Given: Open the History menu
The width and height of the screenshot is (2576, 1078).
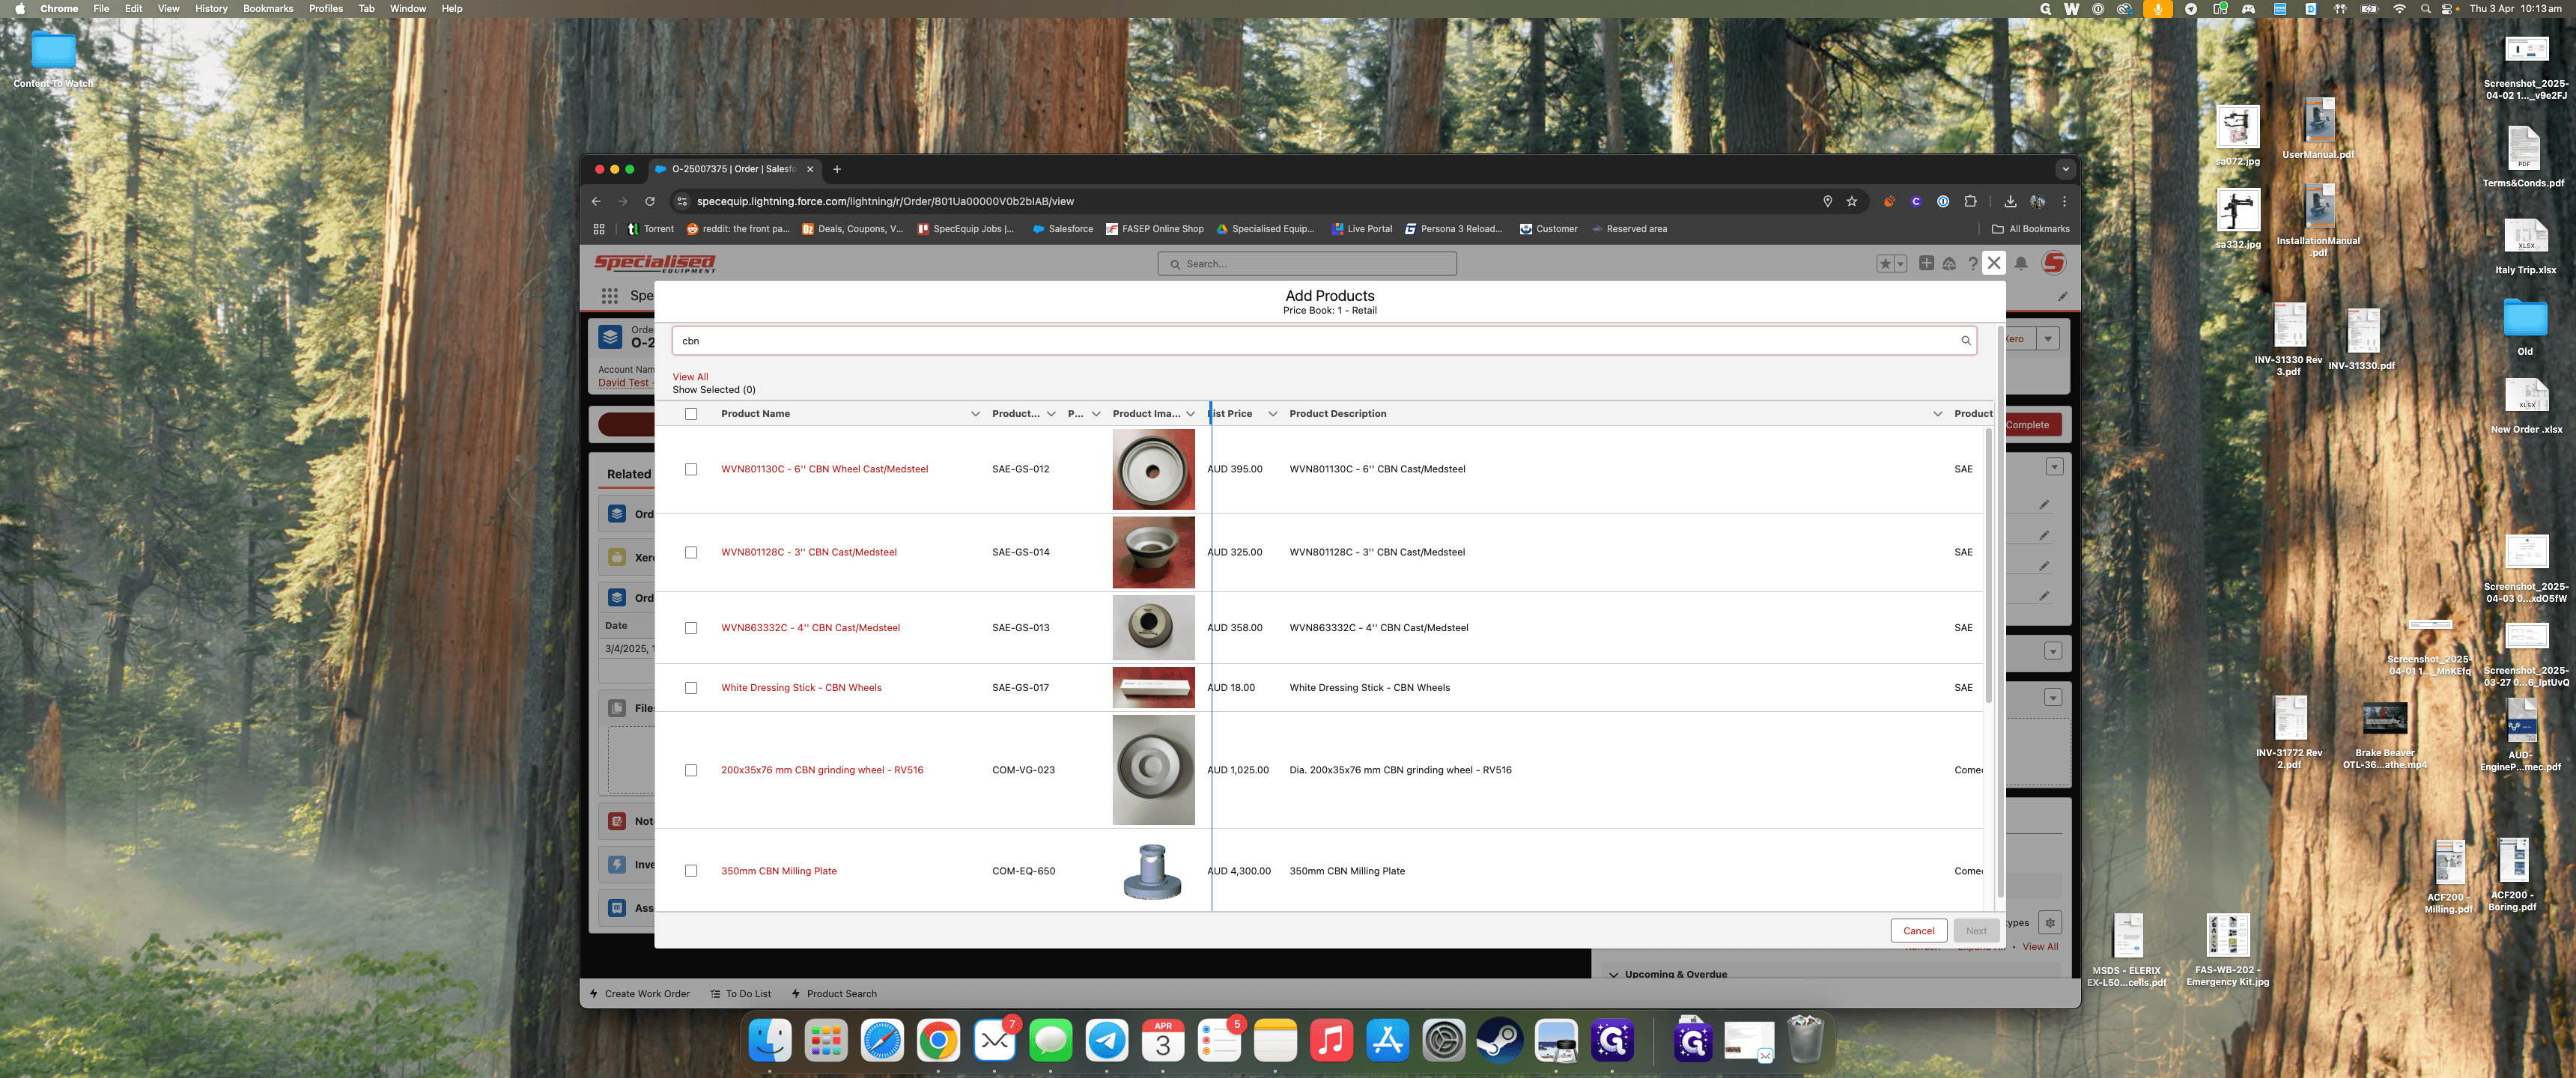Looking at the screenshot, I should (x=211, y=9).
